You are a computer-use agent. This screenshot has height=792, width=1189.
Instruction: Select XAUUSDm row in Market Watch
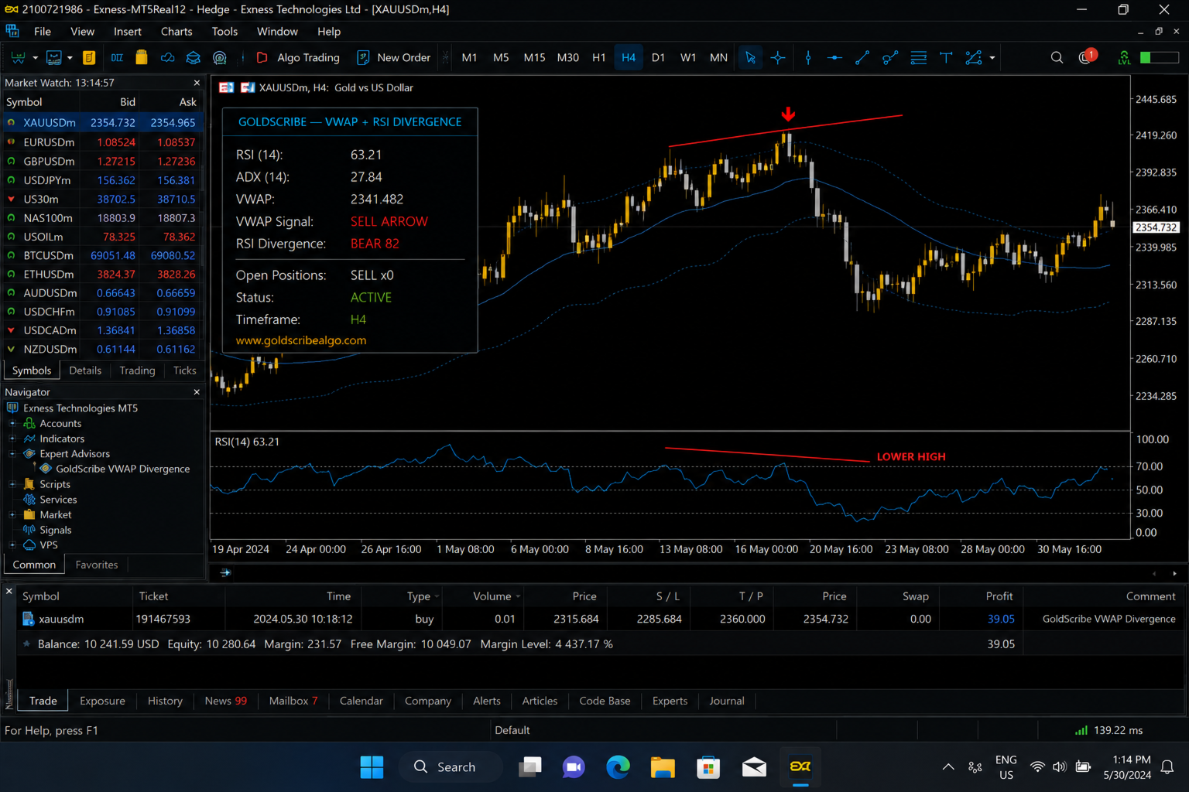[102, 123]
